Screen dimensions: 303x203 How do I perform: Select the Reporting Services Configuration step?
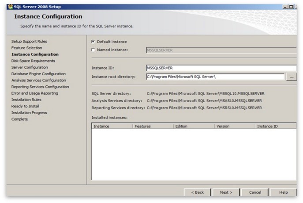click(x=40, y=87)
